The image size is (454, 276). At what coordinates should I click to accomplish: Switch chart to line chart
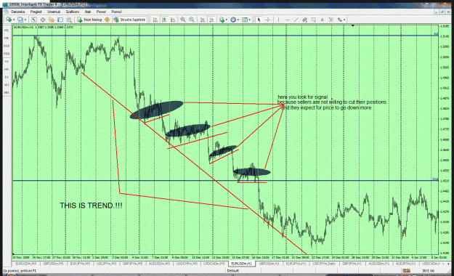[x=173, y=20]
